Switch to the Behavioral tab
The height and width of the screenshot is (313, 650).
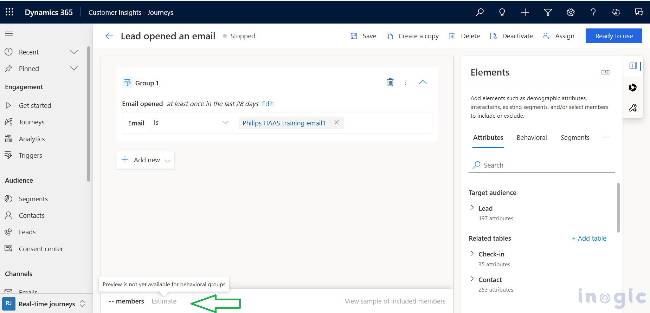[532, 138]
